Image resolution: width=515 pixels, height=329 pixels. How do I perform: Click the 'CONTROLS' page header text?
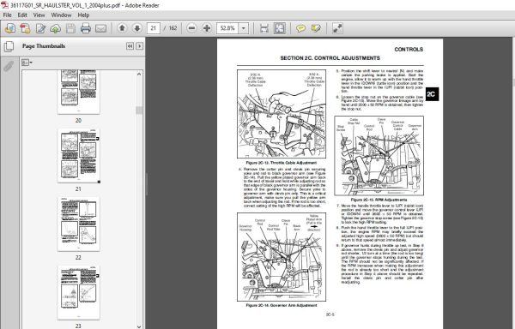coord(409,50)
